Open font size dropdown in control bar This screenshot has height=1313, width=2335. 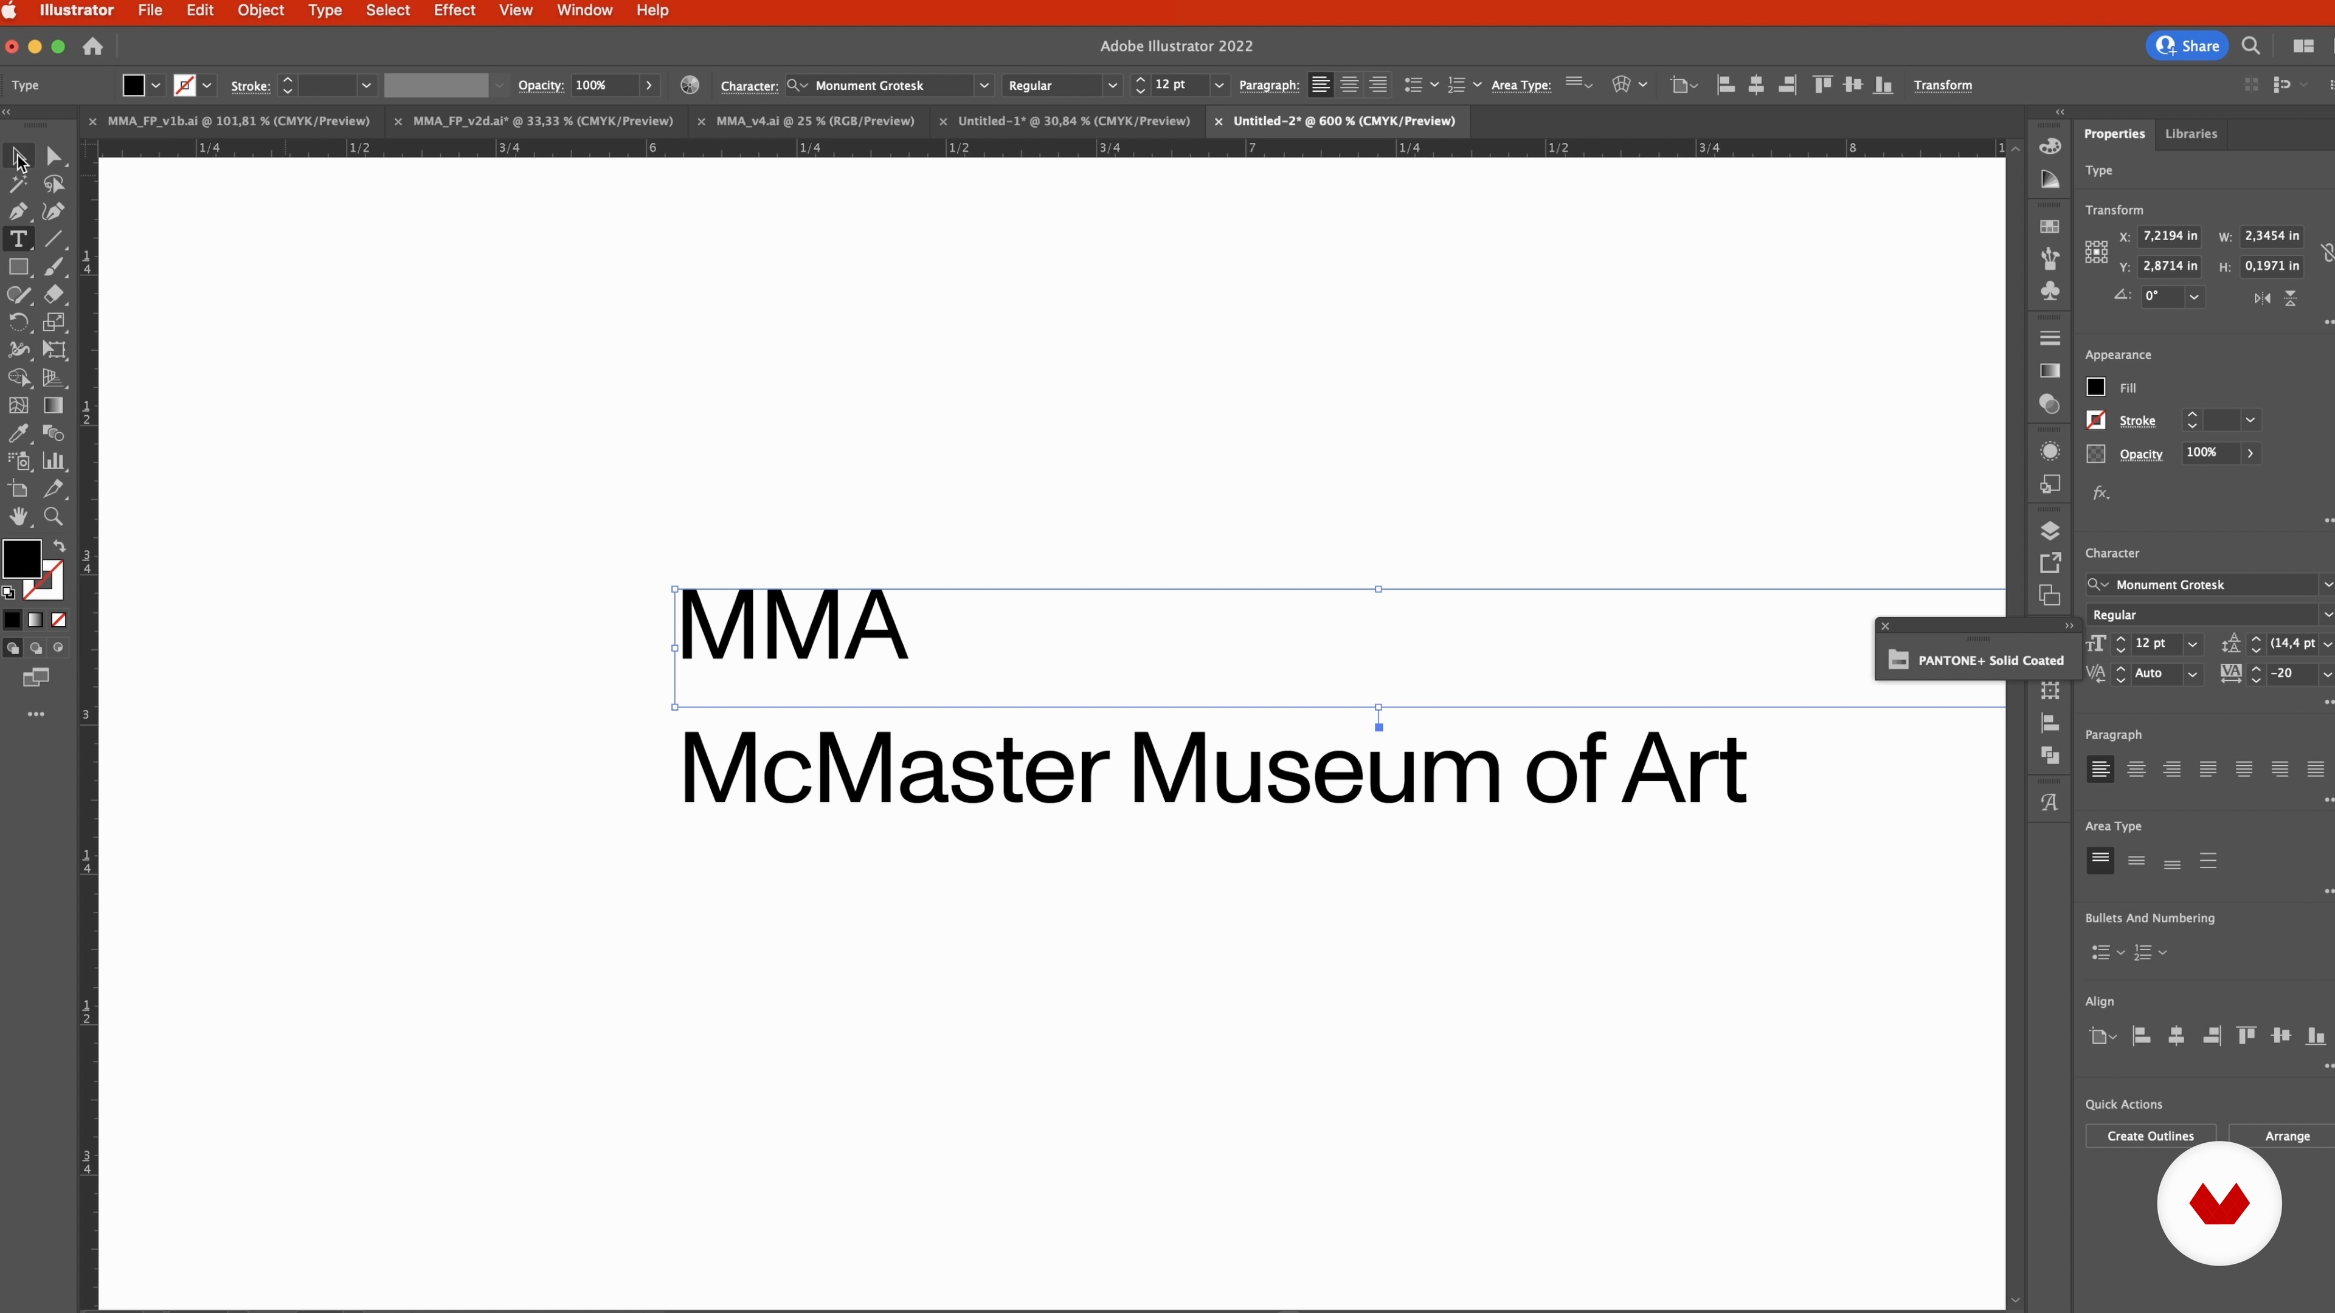coord(1219,85)
